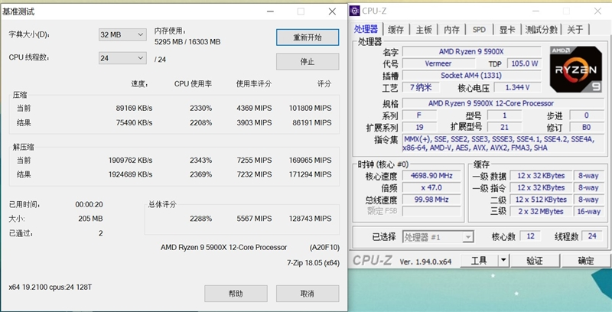Click the 核心电压 value 1.344 V

coord(518,87)
